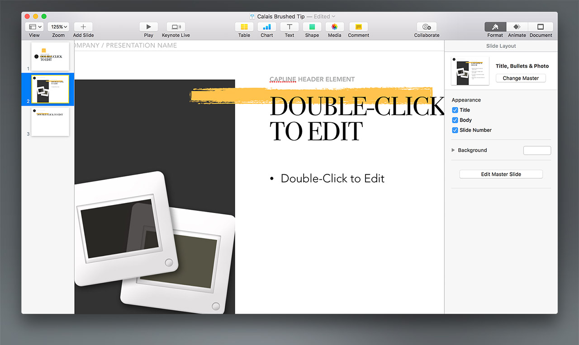Insert a table using the Table icon
The height and width of the screenshot is (345, 579).
coord(244,27)
